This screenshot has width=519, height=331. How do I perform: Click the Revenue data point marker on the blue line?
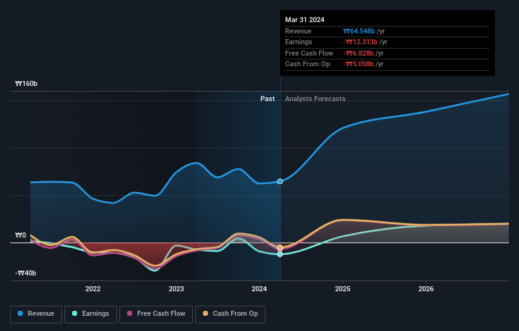(x=280, y=181)
